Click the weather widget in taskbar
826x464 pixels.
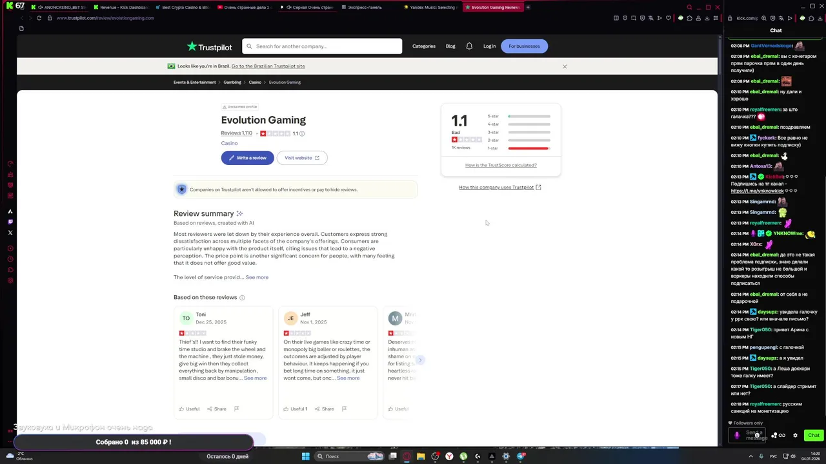(x=19, y=456)
